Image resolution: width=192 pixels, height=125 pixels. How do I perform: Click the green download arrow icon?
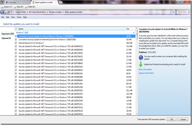pos(141,64)
